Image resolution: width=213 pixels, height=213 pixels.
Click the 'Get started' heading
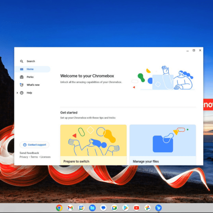click(x=69, y=113)
